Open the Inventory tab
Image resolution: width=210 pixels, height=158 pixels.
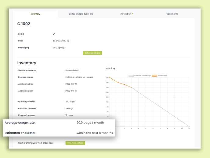(35, 14)
